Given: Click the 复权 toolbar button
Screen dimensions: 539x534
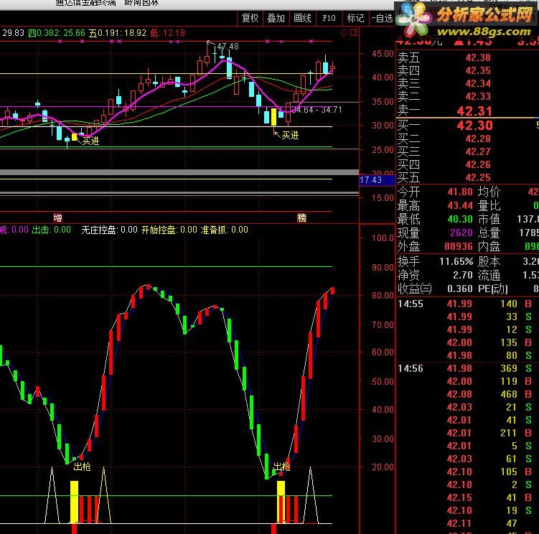Looking at the screenshot, I should [250, 18].
